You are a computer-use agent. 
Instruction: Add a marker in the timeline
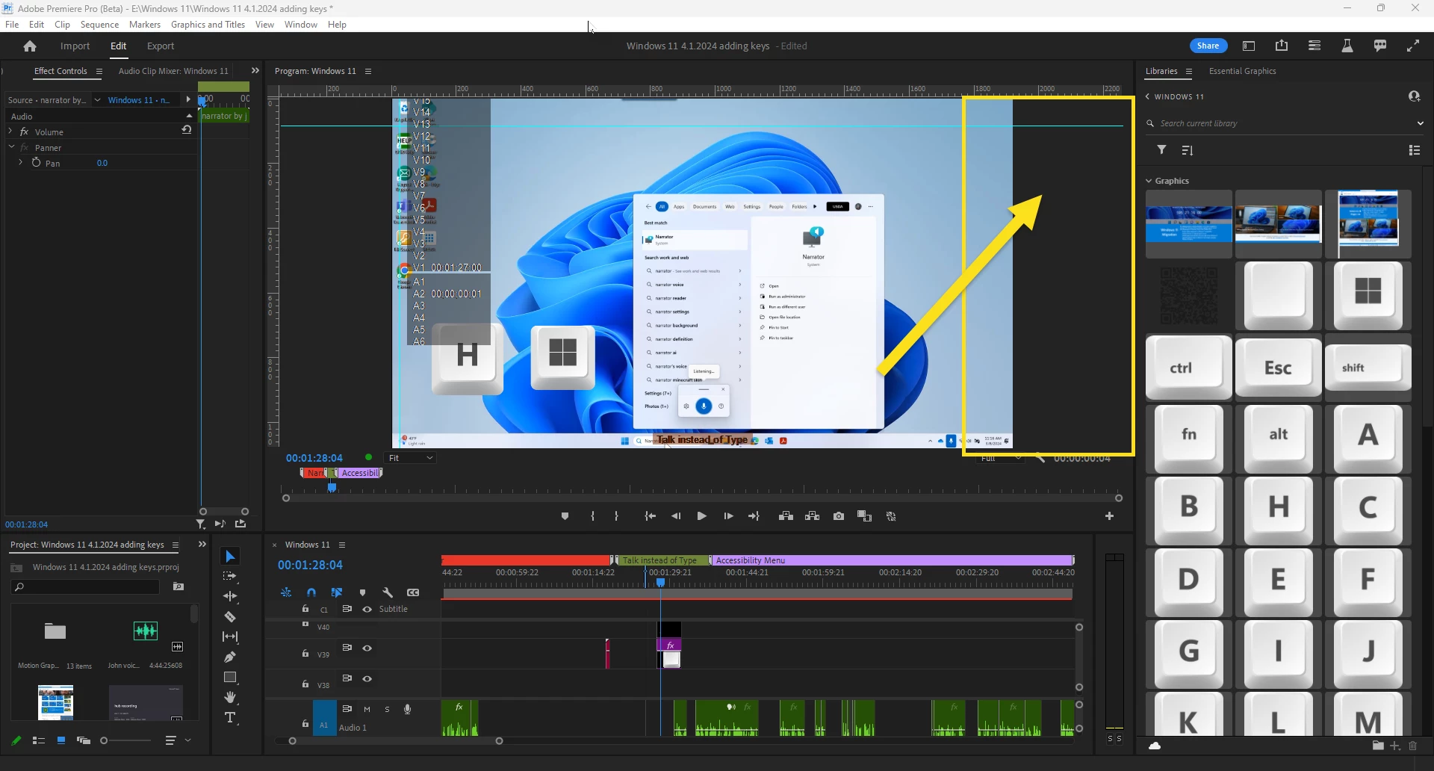click(x=362, y=592)
